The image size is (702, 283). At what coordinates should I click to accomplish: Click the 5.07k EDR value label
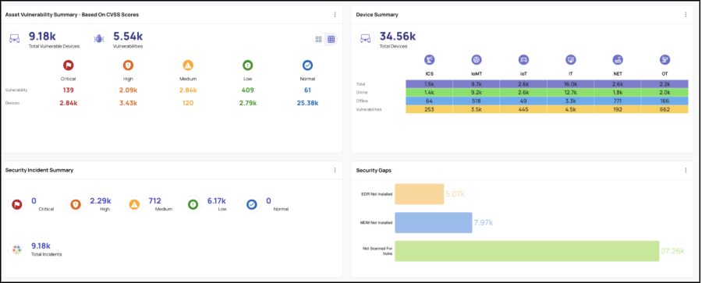tap(455, 194)
